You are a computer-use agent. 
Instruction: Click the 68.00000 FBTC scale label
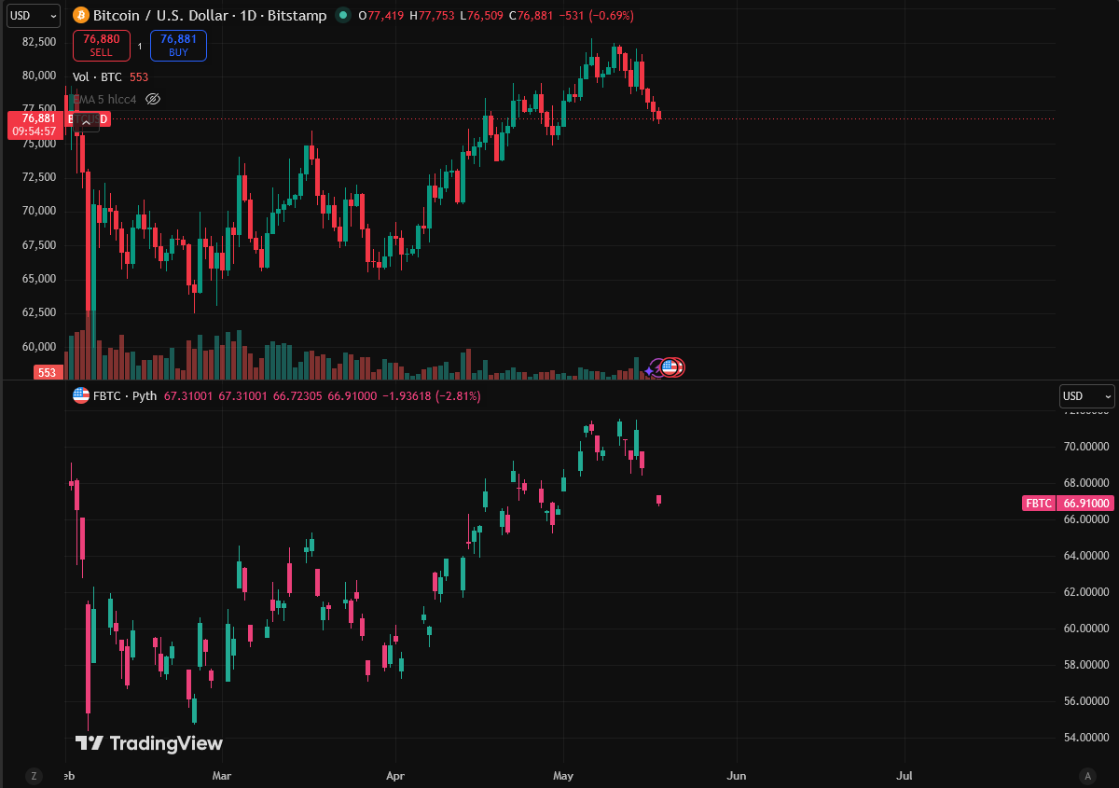[1086, 483]
